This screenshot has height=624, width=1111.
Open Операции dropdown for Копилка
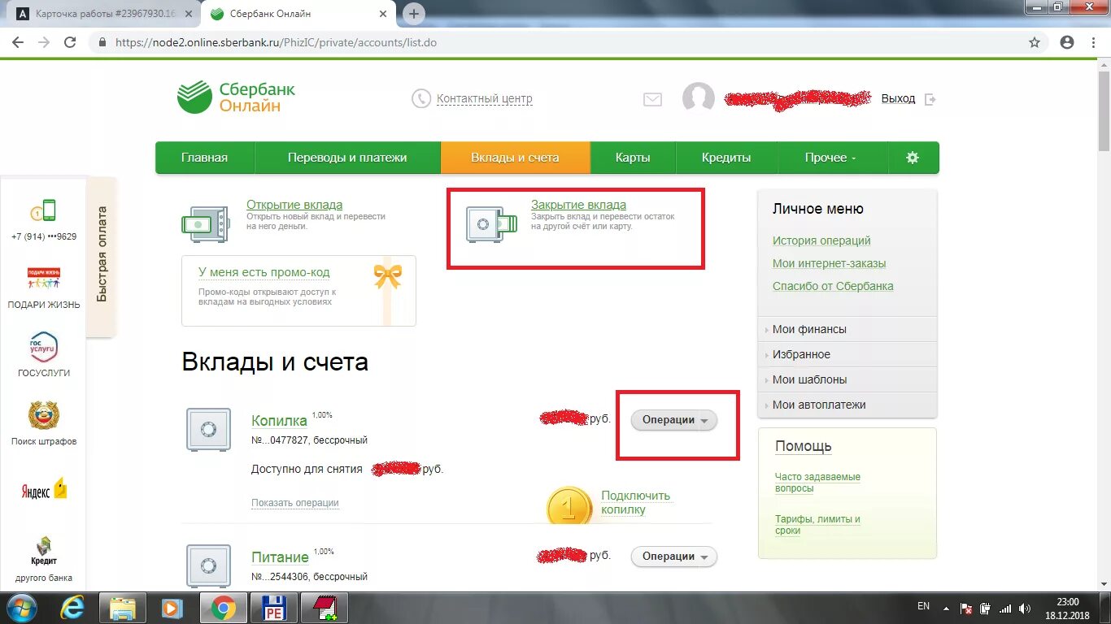[x=674, y=420]
